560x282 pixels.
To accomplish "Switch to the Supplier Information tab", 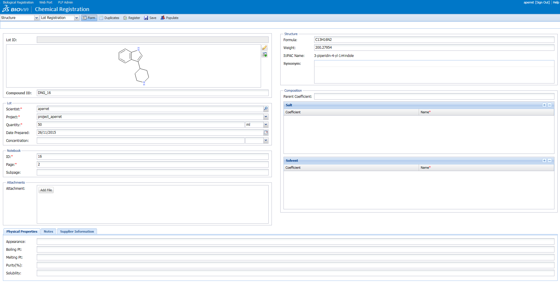I will [77, 231].
